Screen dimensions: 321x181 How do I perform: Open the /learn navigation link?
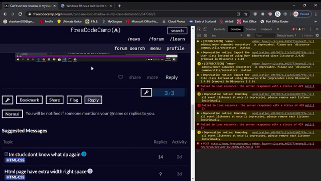(177, 39)
